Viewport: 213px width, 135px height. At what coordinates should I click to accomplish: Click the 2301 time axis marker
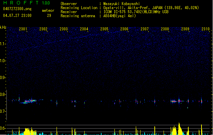click(x=23, y=29)
